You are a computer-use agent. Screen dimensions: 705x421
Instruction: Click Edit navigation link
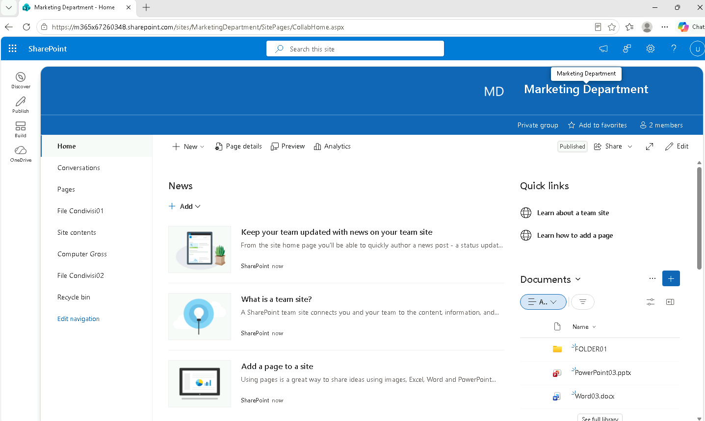pyautogui.click(x=78, y=319)
